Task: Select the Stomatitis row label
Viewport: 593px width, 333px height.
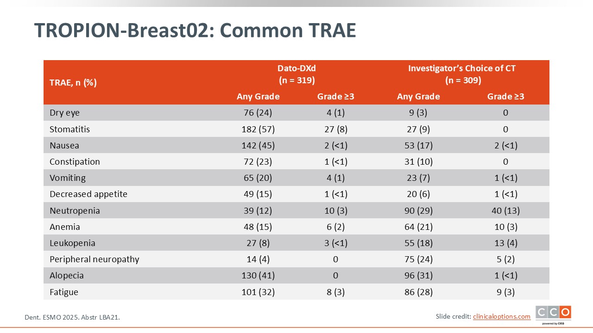Action: 69,129
